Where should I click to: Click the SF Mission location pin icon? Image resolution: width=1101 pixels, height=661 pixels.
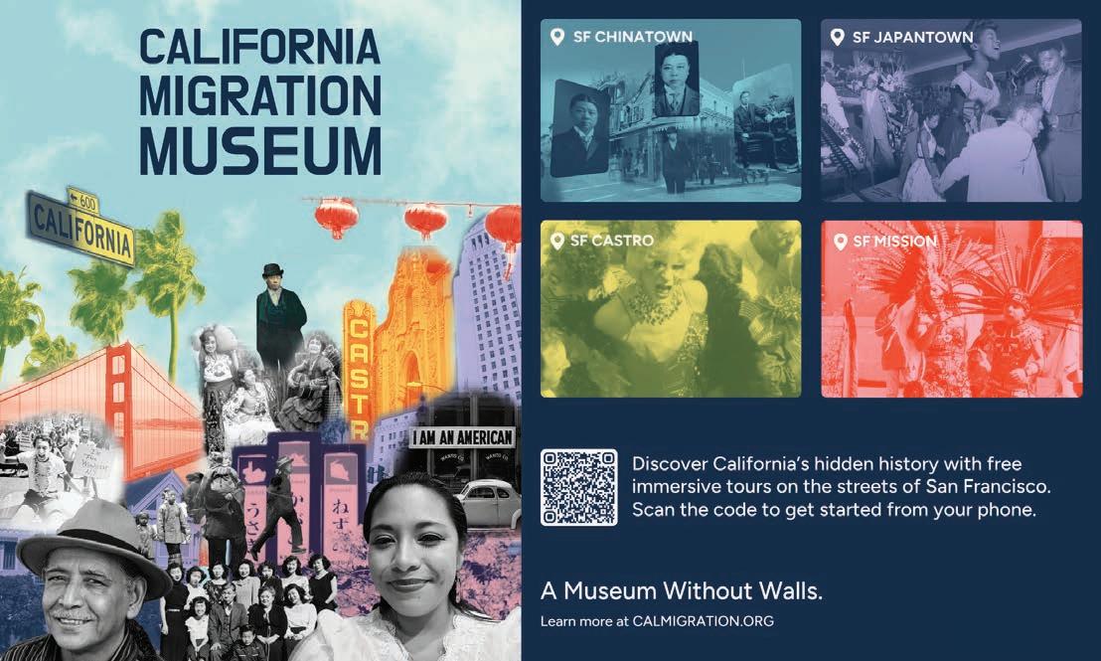[x=840, y=242]
